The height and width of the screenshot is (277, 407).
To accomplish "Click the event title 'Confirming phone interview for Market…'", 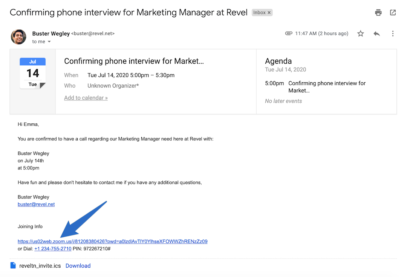I will tap(134, 61).
